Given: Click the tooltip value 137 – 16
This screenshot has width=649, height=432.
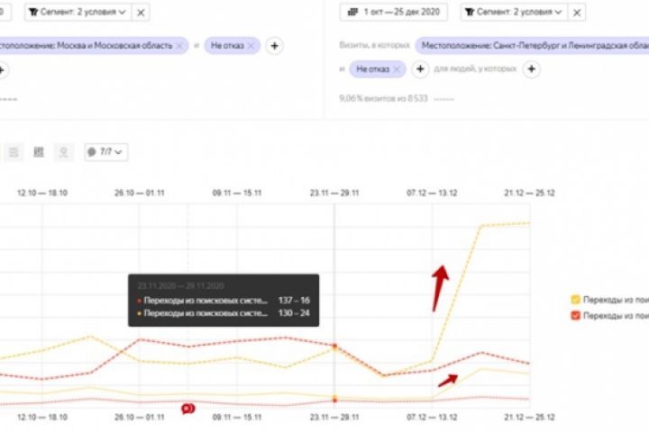Looking at the screenshot, I should (294, 300).
